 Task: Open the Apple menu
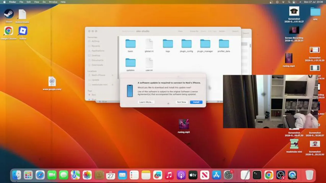tap(4, 2)
